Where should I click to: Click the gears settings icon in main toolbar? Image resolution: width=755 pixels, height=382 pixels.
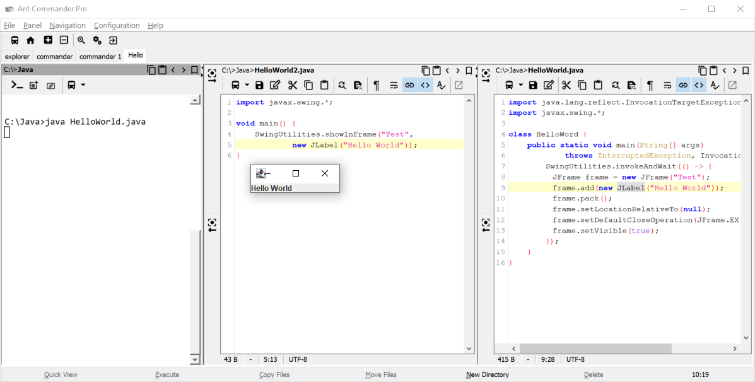97,40
